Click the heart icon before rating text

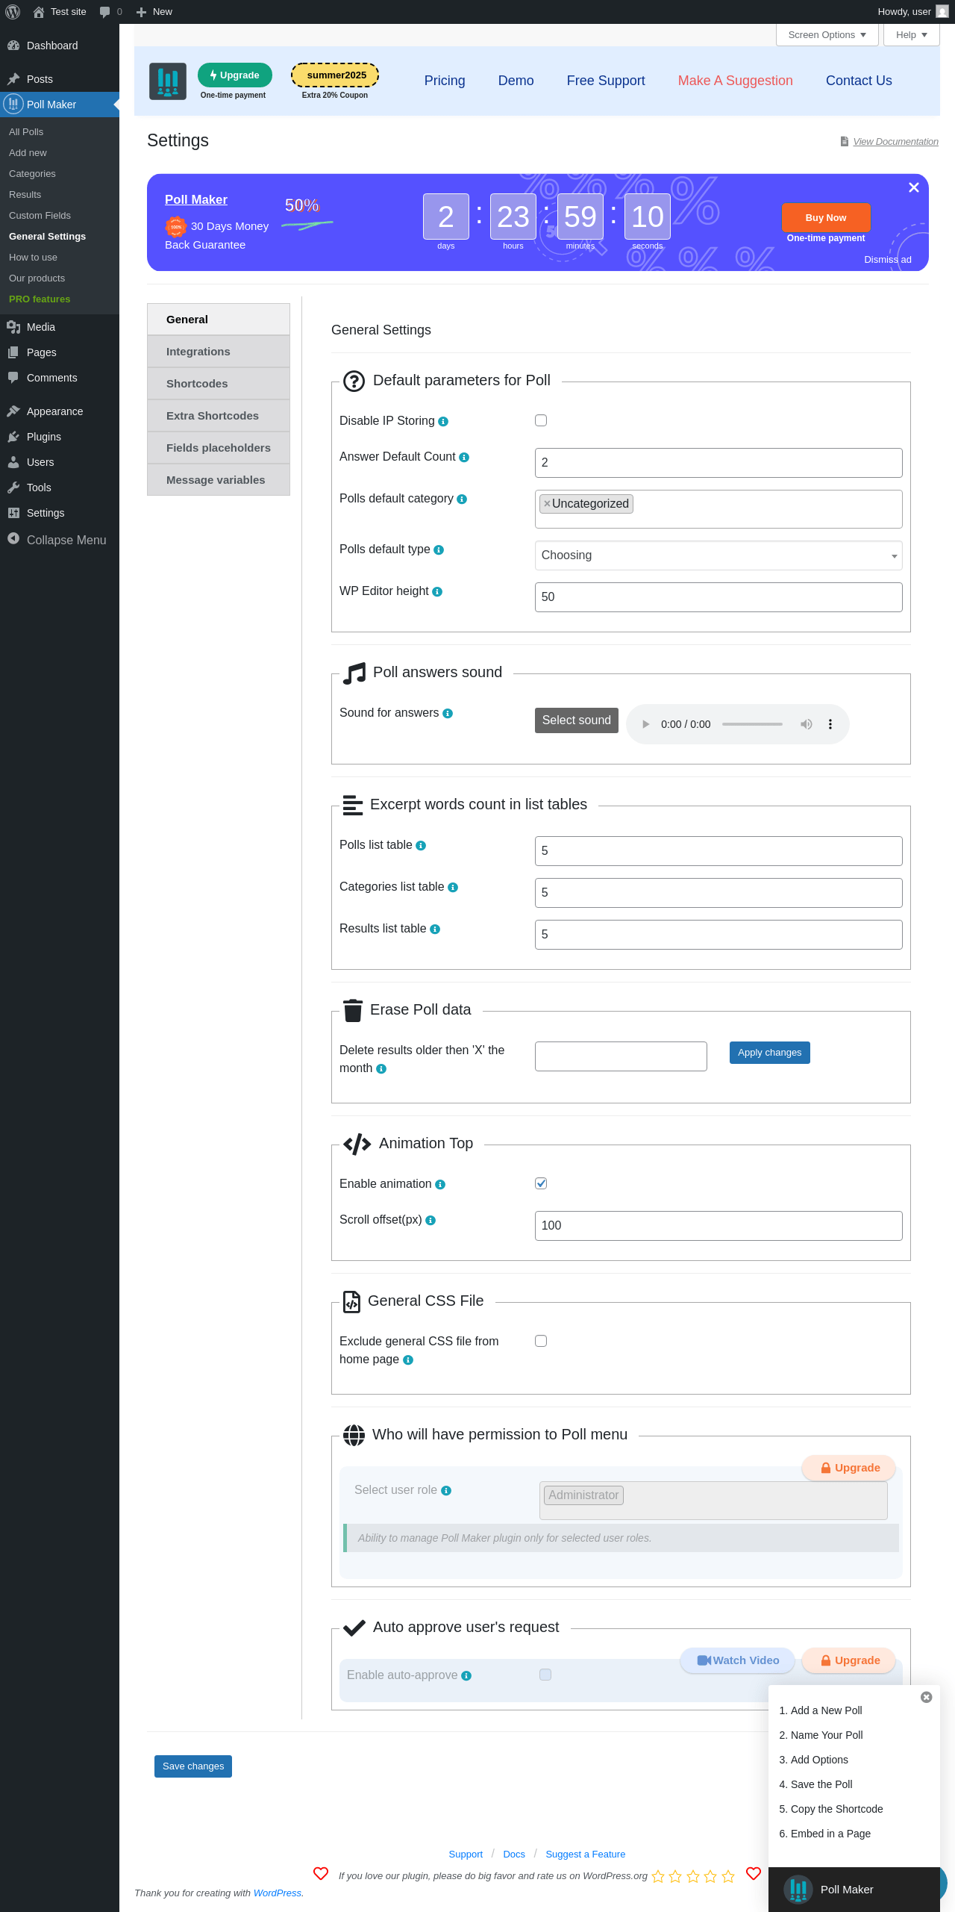coord(321,1873)
